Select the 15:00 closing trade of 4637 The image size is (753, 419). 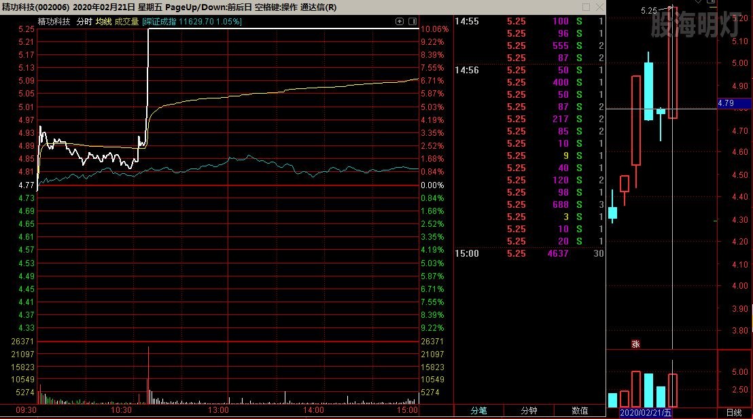tap(529, 253)
